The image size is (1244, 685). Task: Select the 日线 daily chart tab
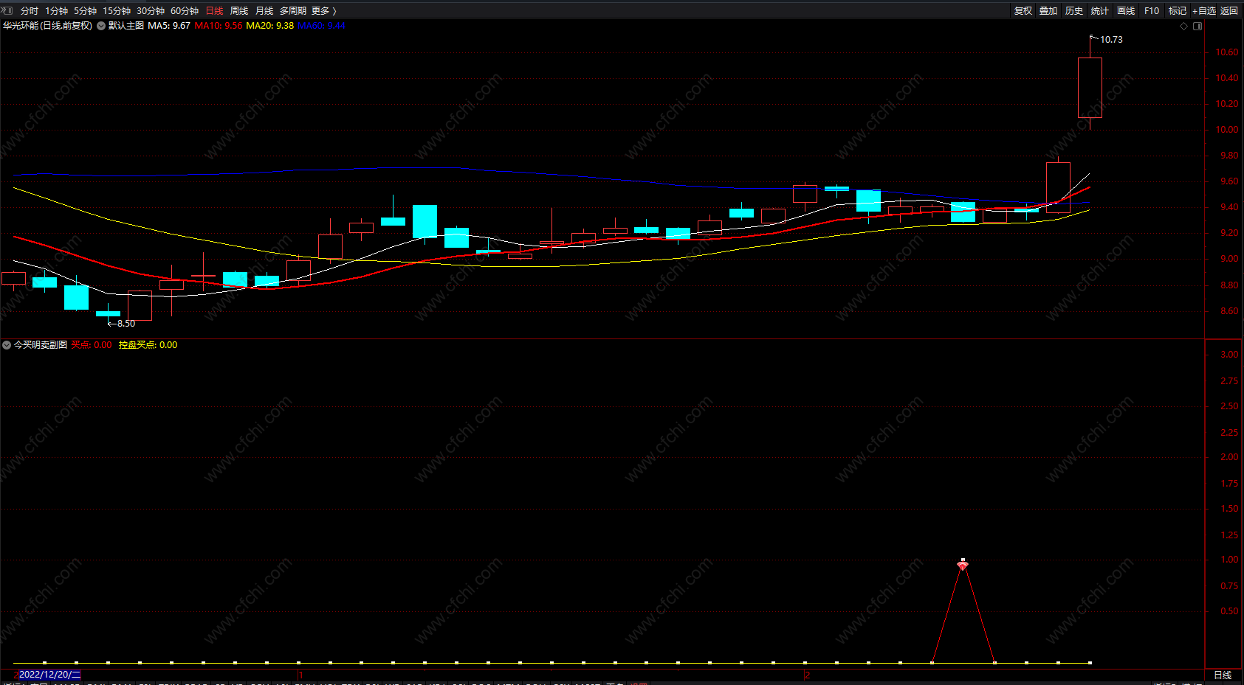[214, 11]
